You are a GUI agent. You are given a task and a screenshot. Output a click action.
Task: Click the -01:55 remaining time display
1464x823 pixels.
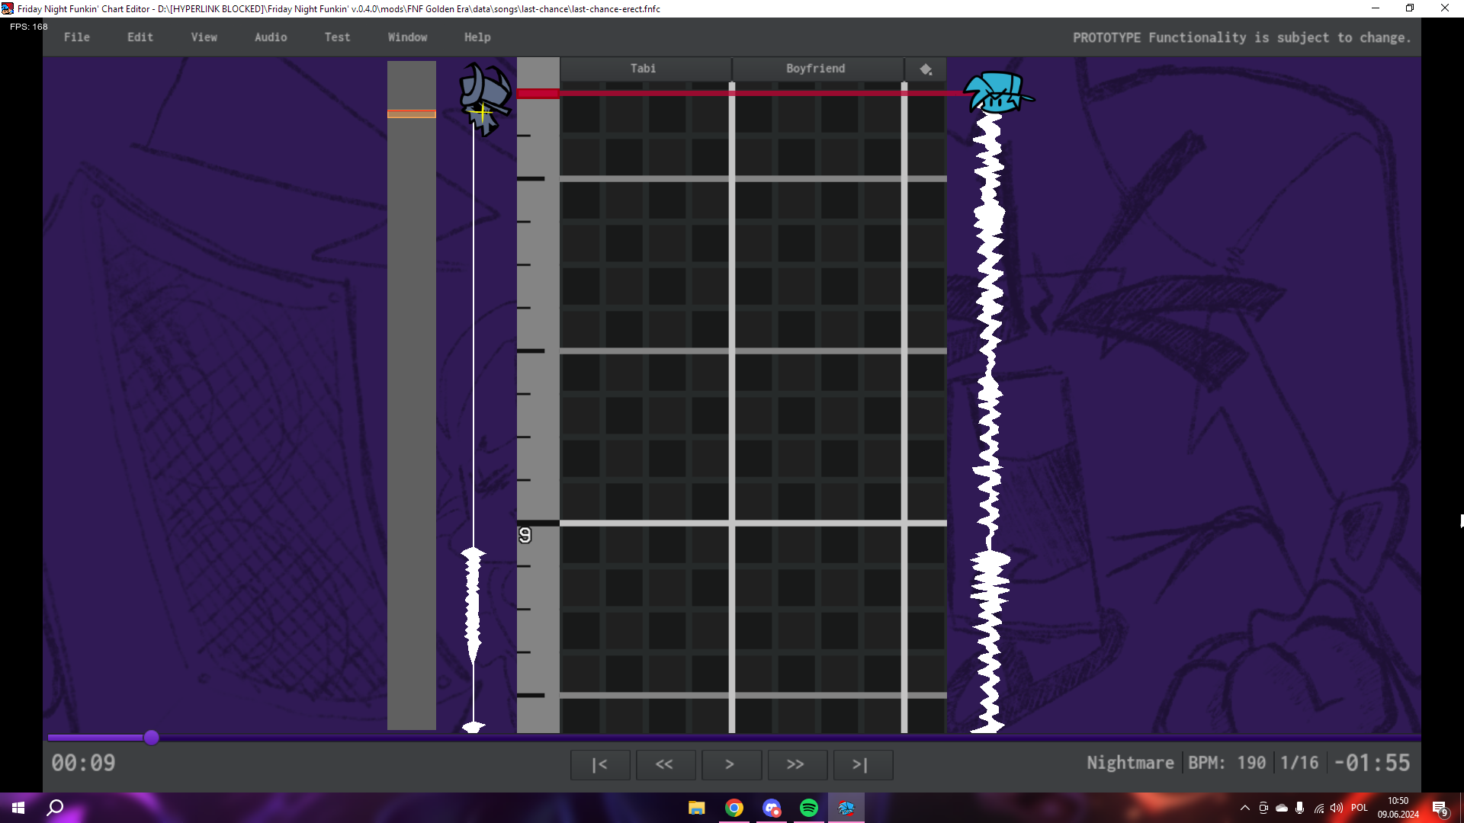[1372, 763]
